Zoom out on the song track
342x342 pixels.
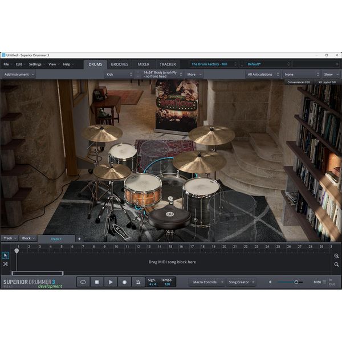(336, 264)
